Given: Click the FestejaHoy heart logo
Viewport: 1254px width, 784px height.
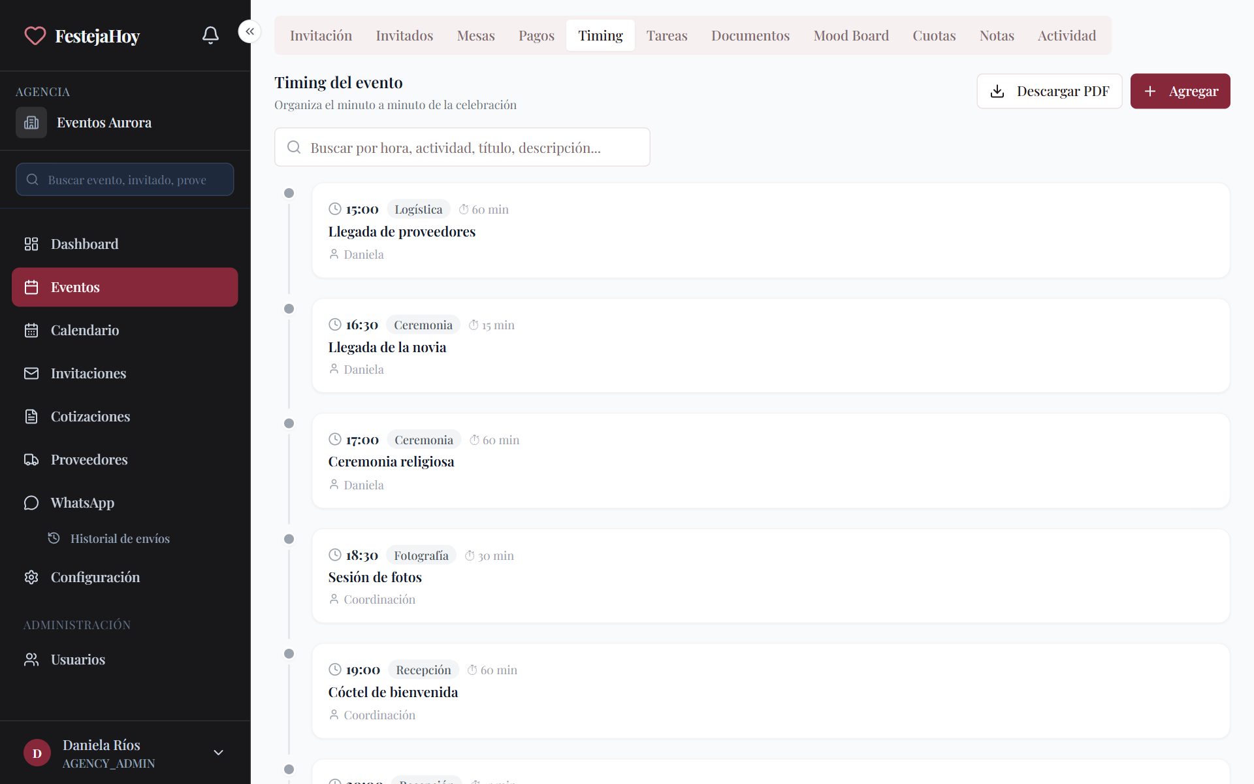Looking at the screenshot, I should [x=35, y=35].
